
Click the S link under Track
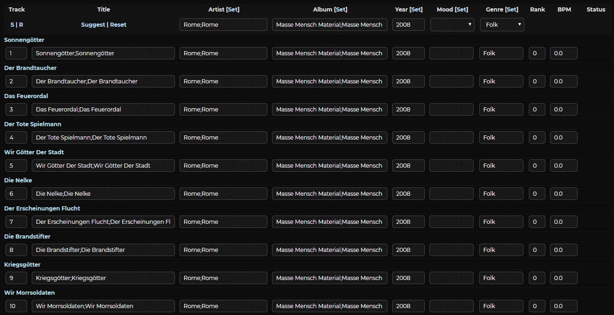click(12, 25)
